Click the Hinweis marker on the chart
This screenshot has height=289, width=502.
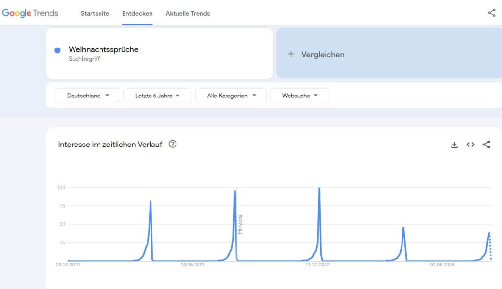click(240, 224)
